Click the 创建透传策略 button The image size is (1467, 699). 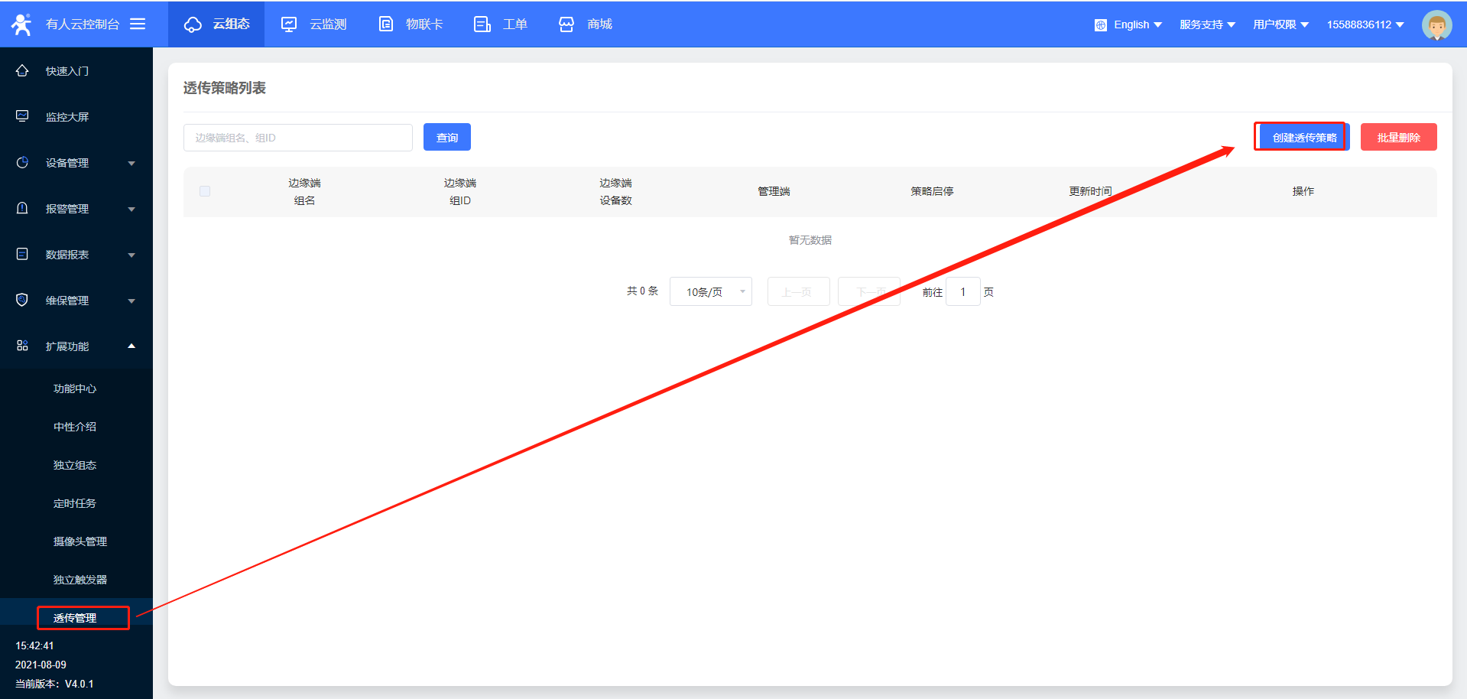[1303, 138]
